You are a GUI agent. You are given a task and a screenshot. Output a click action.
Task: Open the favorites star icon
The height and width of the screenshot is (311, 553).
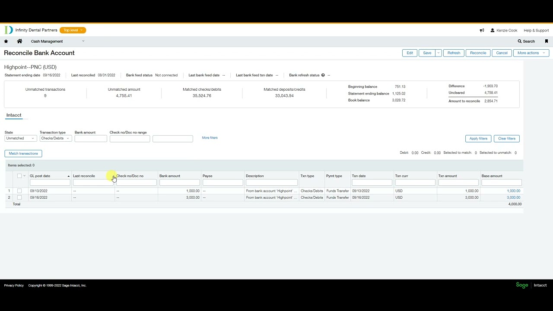tap(6, 41)
